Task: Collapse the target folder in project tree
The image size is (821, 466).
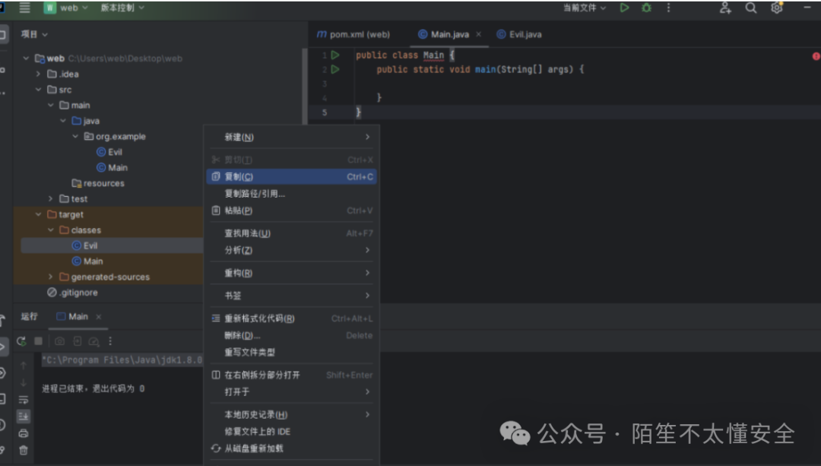Action: [38, 214]
